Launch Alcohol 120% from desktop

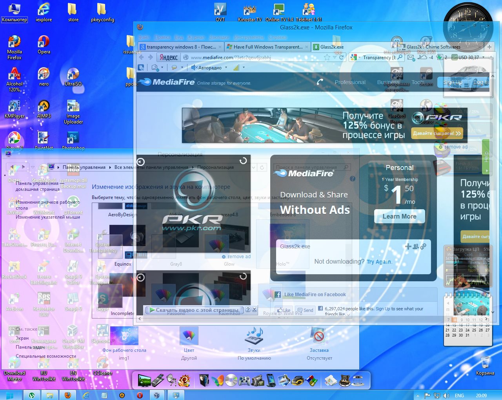15,80
